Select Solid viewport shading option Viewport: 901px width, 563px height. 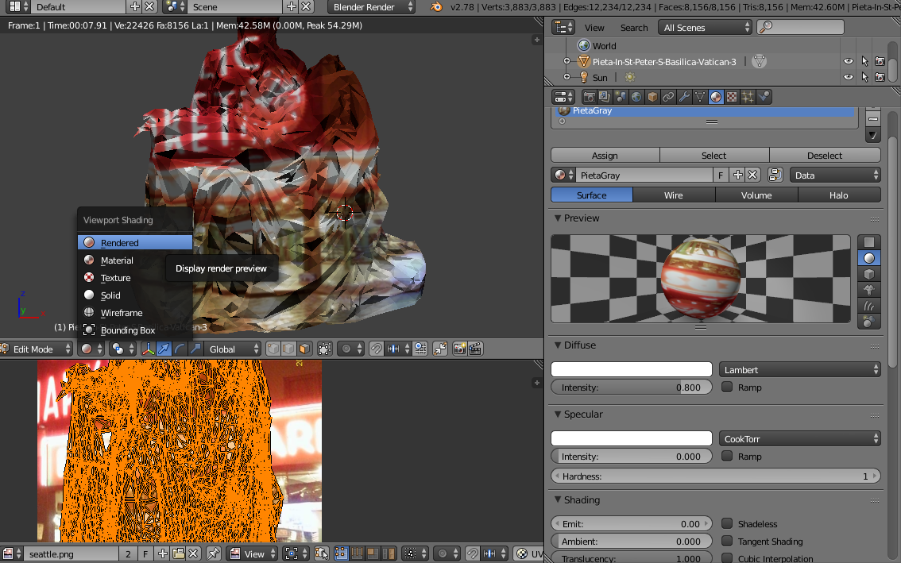pyautogui.click(x=135, y=295)
